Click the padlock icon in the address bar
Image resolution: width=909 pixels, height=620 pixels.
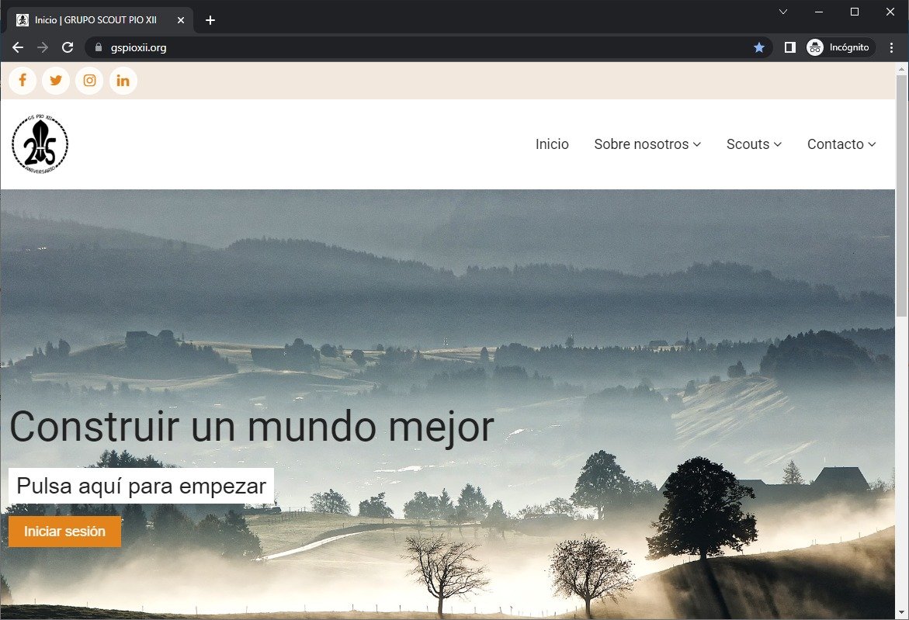(x=98, y=47)
